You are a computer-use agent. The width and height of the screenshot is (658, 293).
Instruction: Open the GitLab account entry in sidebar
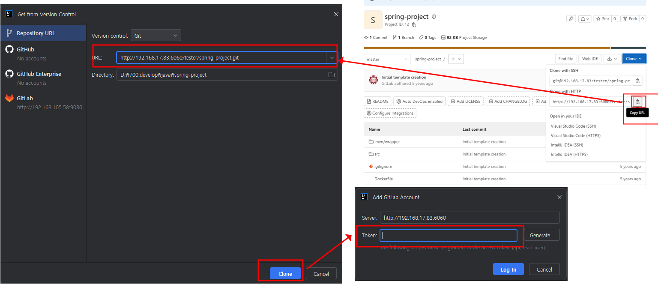point(43,102)
